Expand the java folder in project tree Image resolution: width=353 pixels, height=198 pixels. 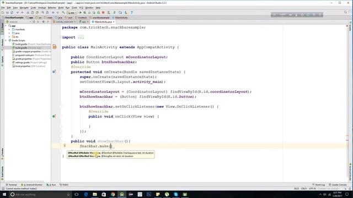[x=9, y=33]
